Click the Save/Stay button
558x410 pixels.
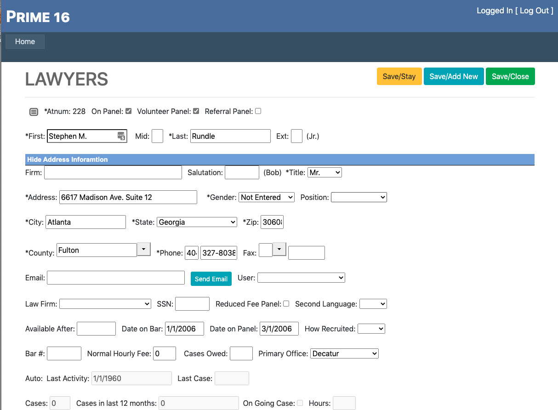399,76
